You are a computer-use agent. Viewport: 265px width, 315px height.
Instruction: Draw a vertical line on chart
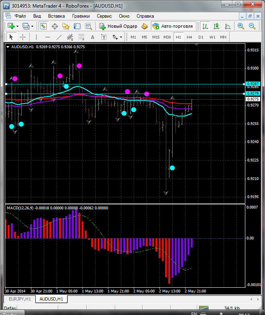[37, 37]
